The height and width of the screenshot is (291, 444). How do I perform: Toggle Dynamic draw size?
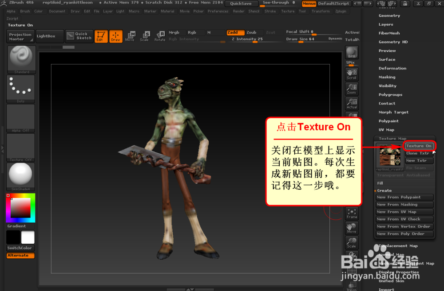(335, 39)
